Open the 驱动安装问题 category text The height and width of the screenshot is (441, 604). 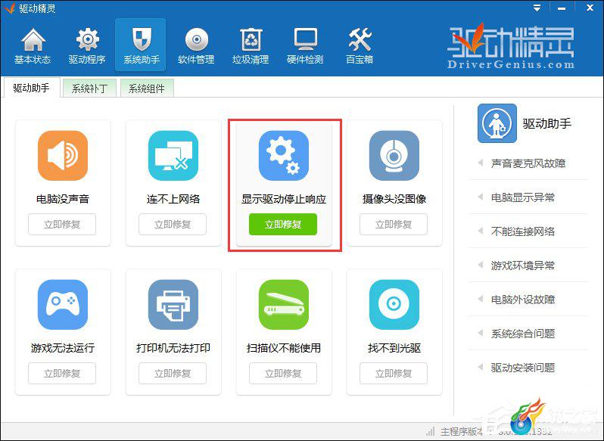(x=523, y=368)
